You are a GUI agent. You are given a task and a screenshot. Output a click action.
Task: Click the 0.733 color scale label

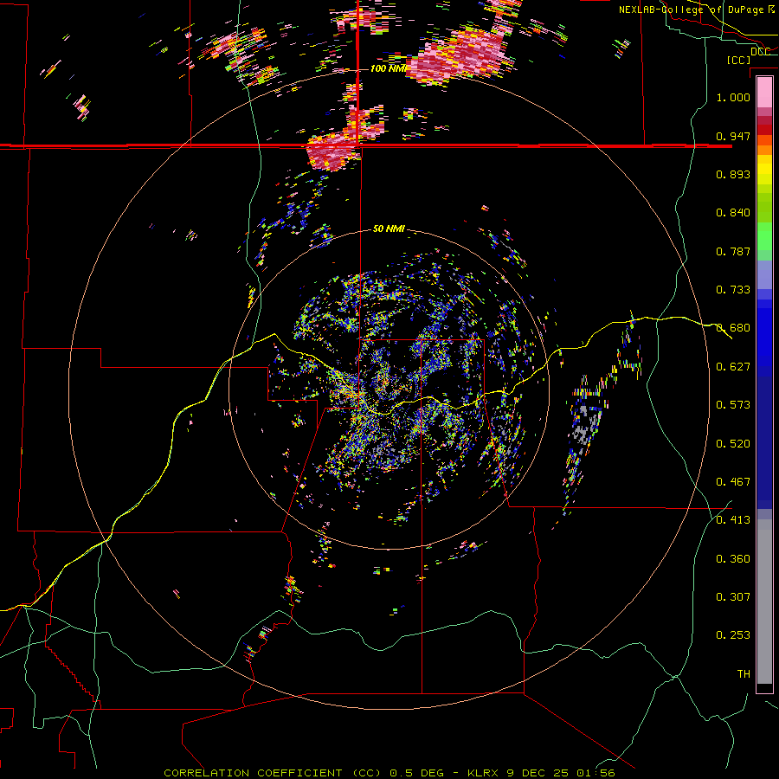pyautogui.click(x=733, y=290)
